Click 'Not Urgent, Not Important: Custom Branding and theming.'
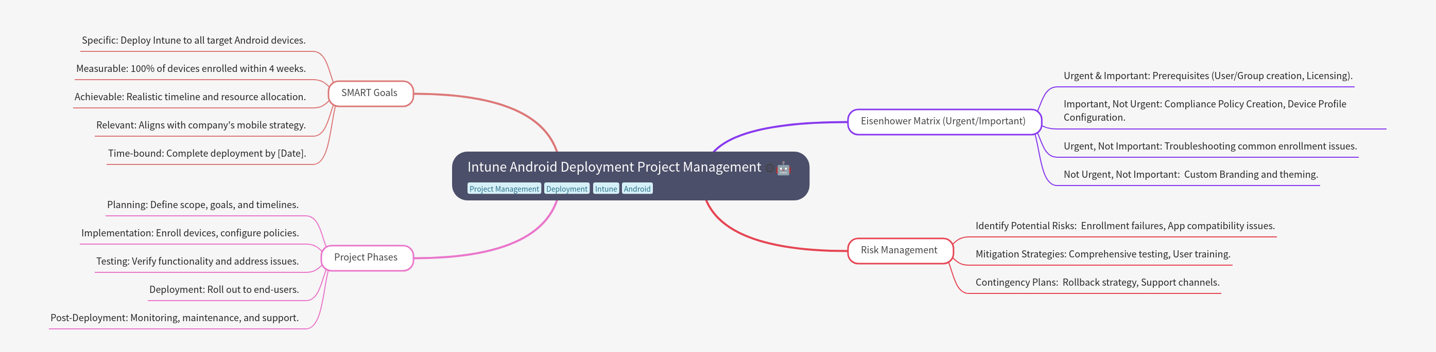This screenshot has width=1436, height=352. [1191, 175]
